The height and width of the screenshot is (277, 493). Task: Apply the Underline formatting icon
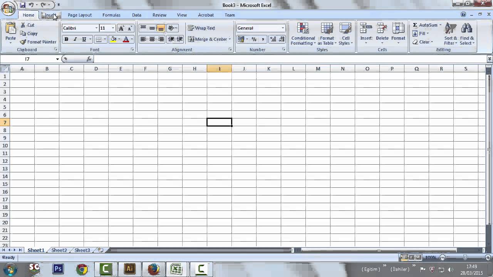pyautogui.click(x=83, y=39)
